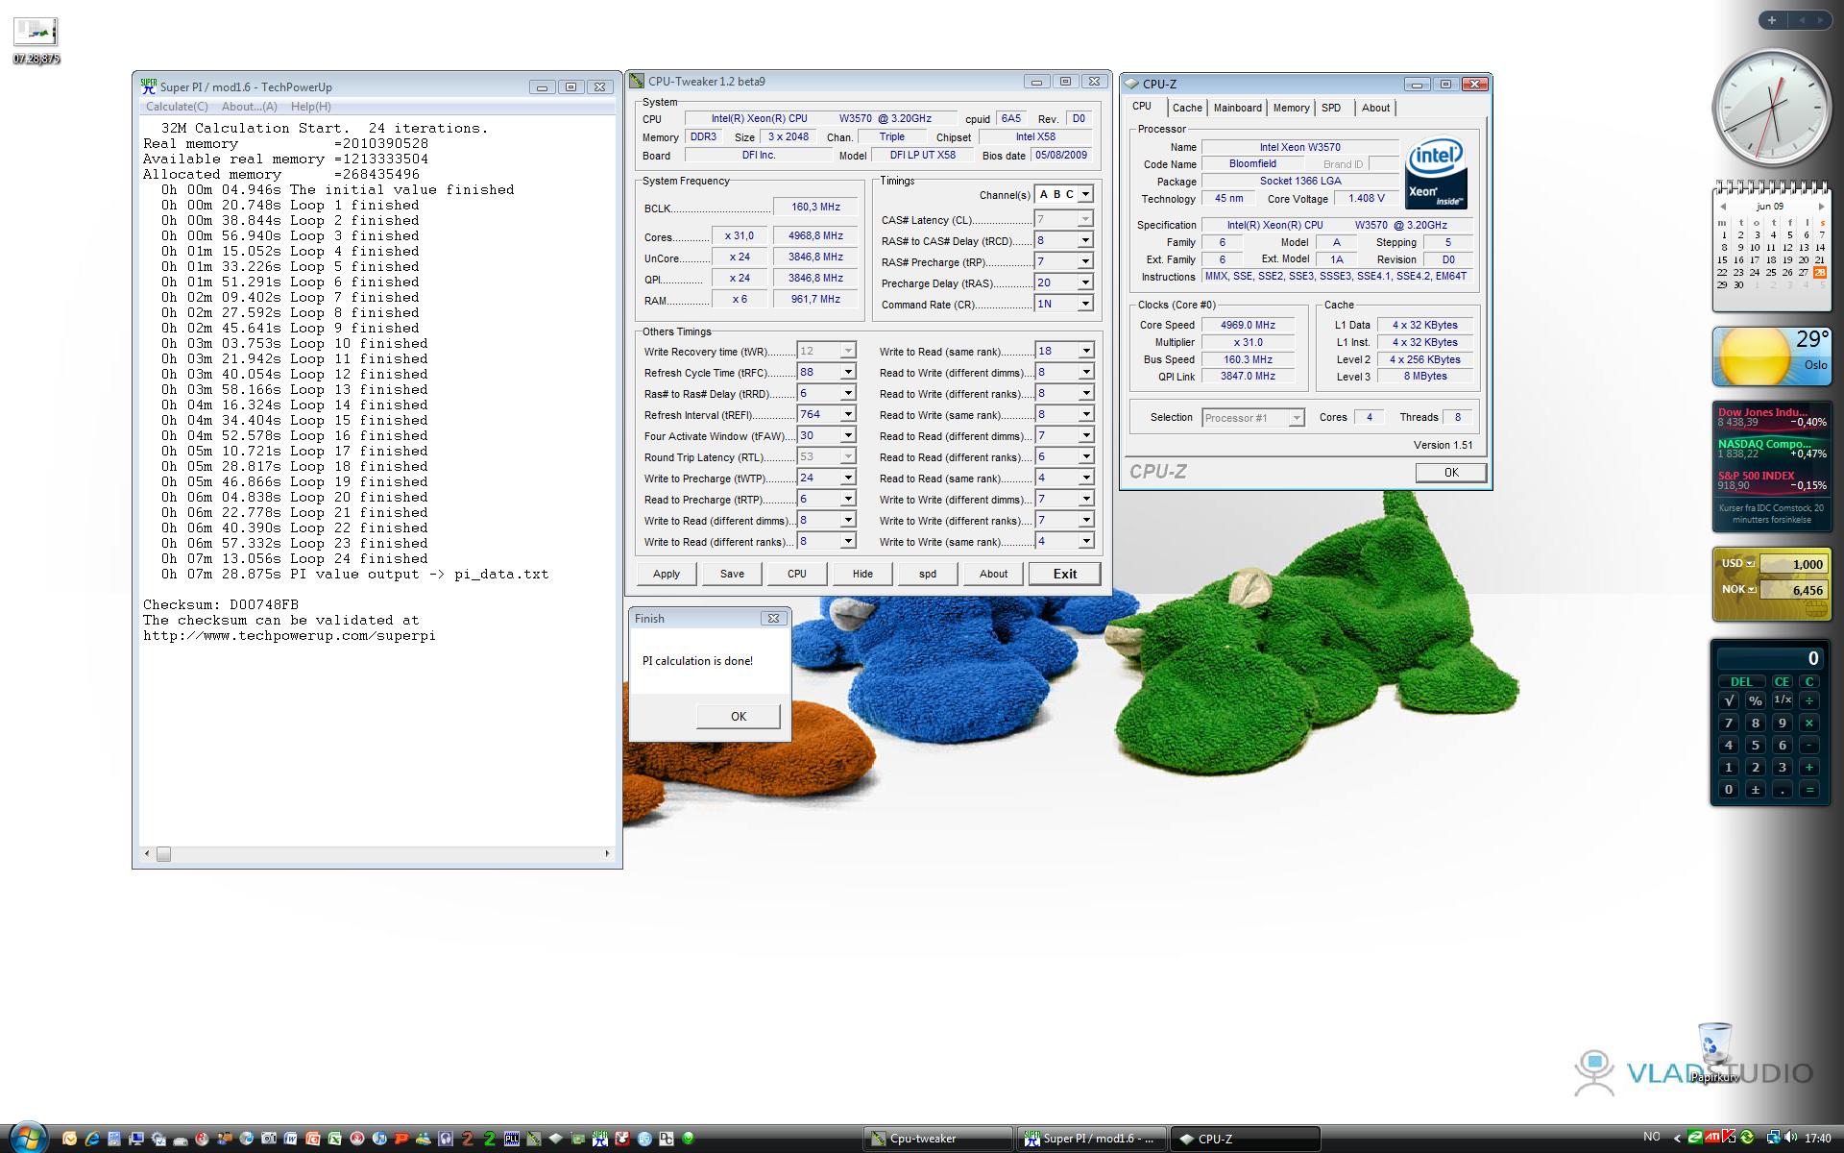Show hidden tray icons arrow
The height and width of the screenshot is (1153, 1844).
(x=1677, y=1139)
